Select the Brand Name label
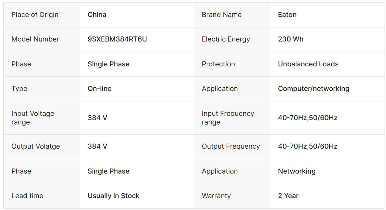The height and width of the screenshot is (210, 386). tap(222, 15)
